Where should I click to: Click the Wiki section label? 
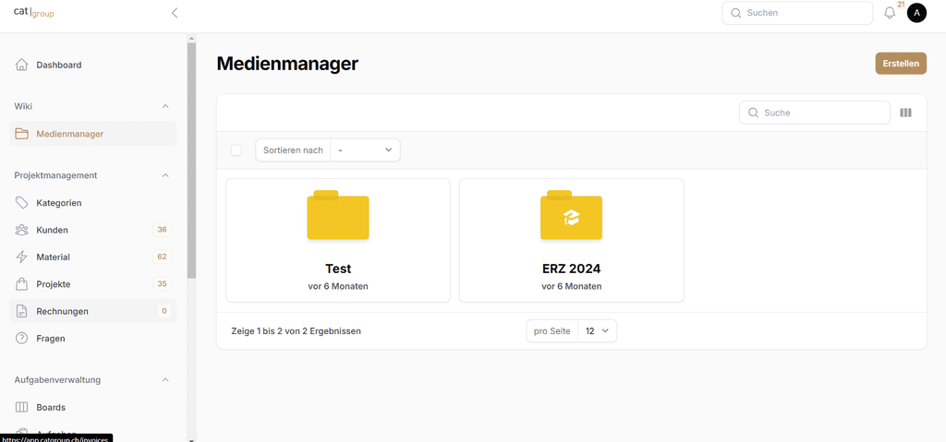click(23, 106)
